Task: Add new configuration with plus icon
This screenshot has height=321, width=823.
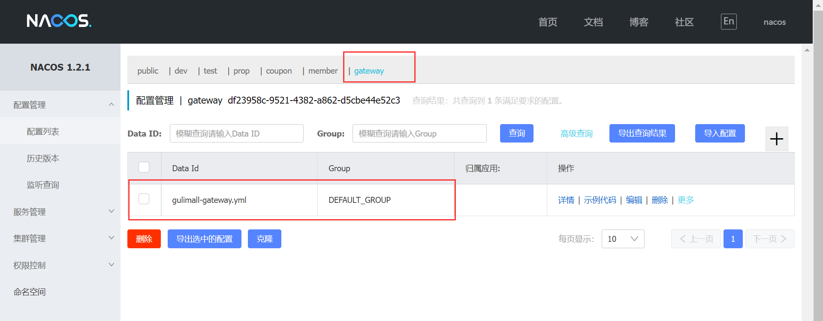Action: click(x=777, y=139)
